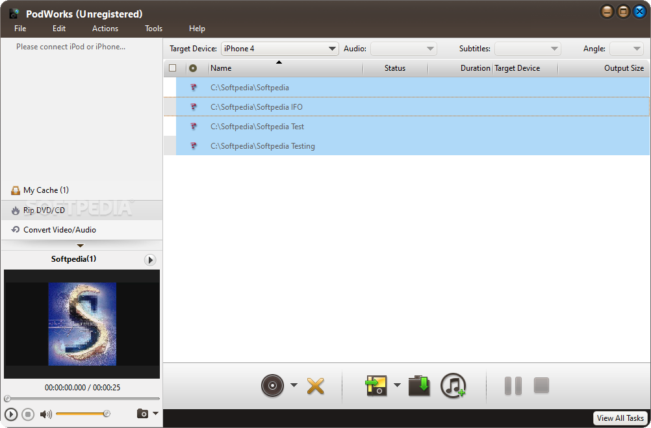651x428 pixels.
Task: Click the copy to computer folder button
Action: click(x=419, y=386)
